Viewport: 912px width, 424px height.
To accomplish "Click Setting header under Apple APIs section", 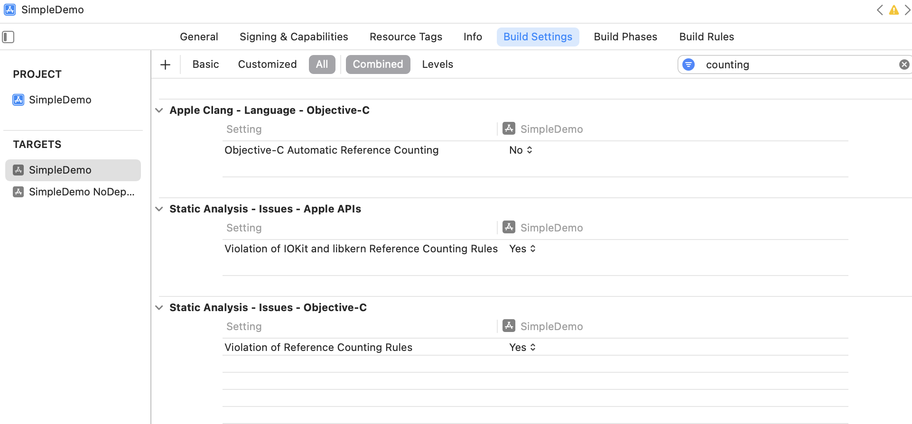I will 244,228.
